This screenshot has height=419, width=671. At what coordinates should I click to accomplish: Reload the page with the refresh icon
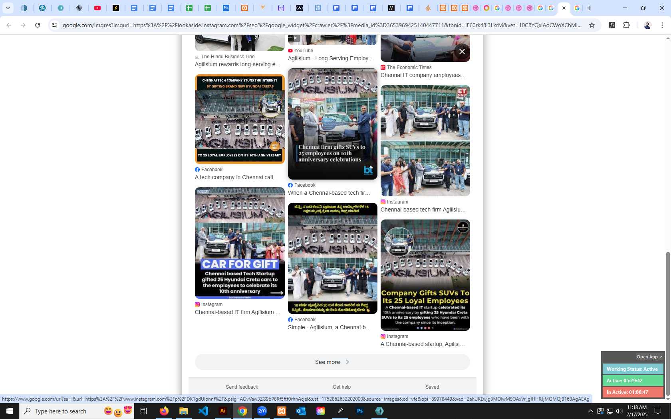(38, 25)
